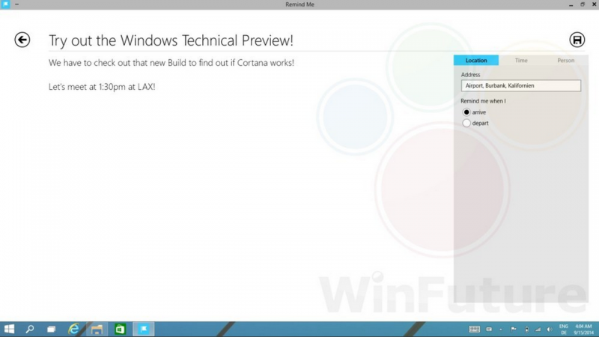
Task: Select the 'arrive' radio button
Action: pyautogui.click(x=467, y=112)
